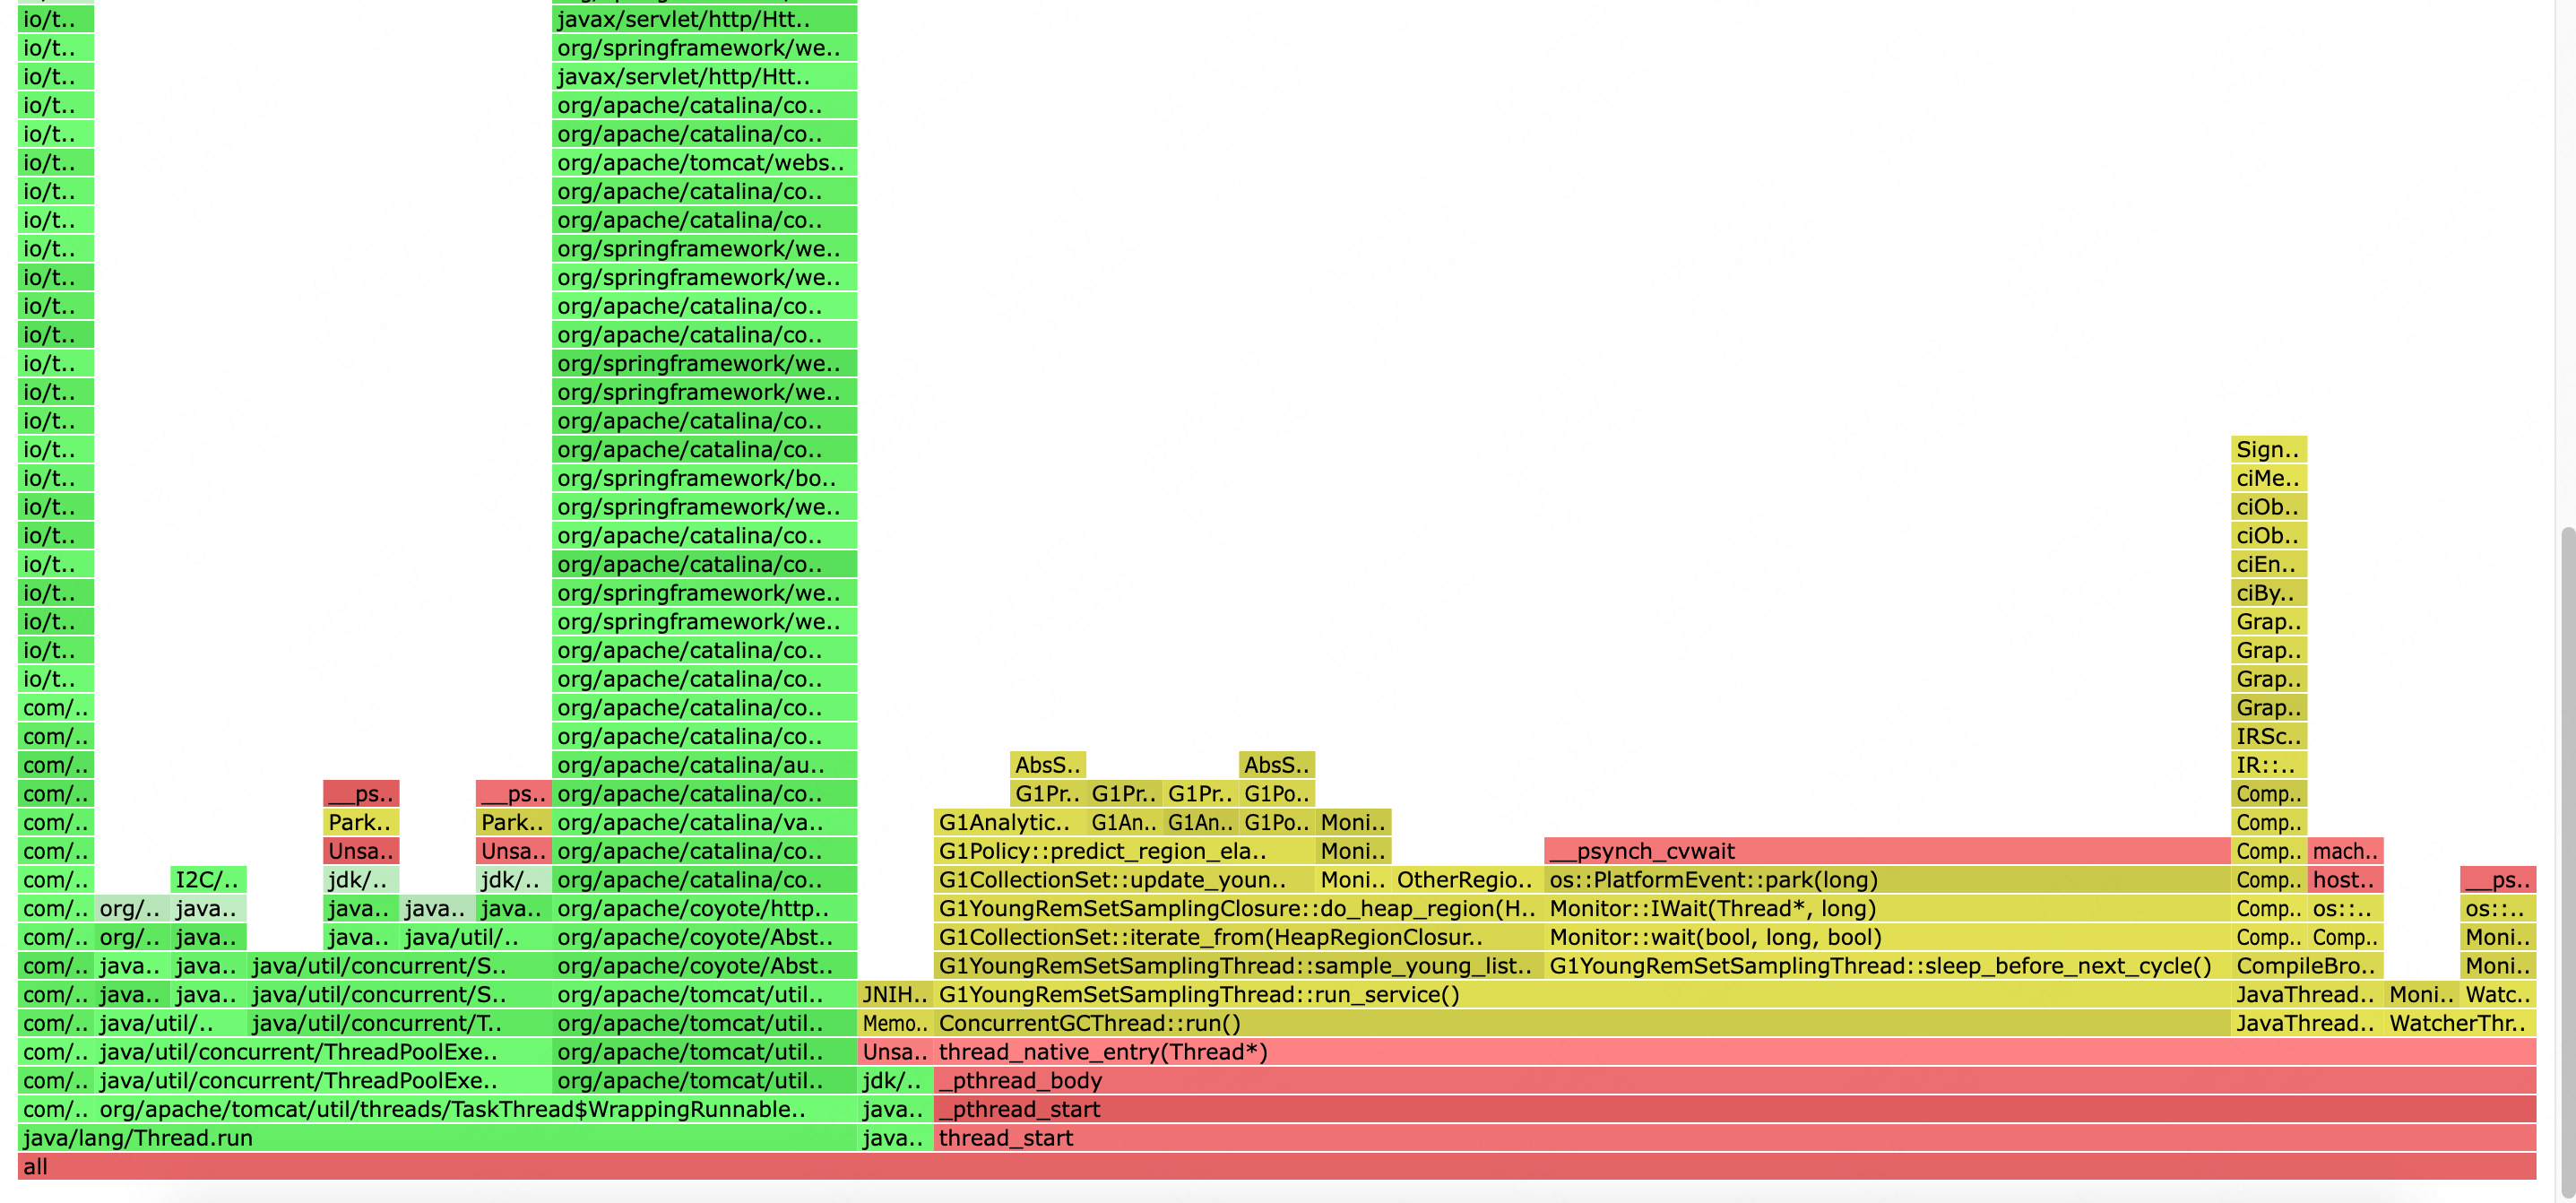This screenshot has height=1203, width=2576.
Task: Click the G1CollectionSet::iterate_from frame
Action: click(1238, 937)
